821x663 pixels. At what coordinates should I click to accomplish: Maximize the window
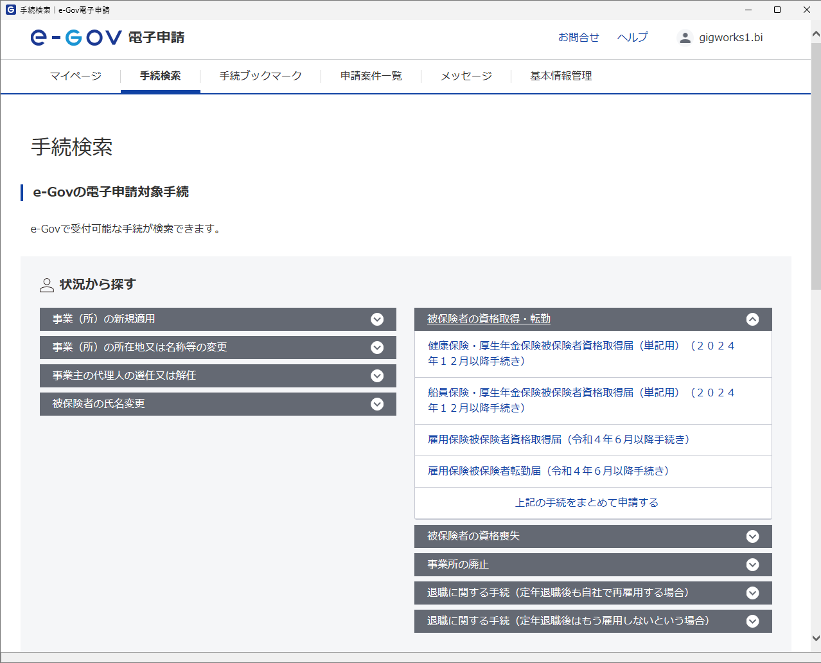[777, 10]
